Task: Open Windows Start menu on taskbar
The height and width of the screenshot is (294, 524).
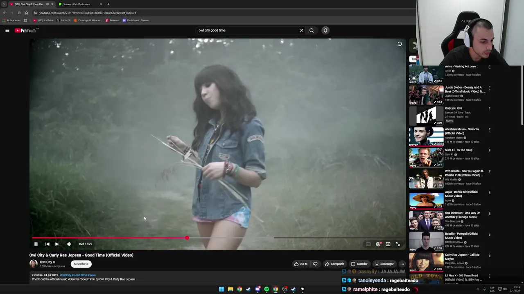Action: [221, 289]
